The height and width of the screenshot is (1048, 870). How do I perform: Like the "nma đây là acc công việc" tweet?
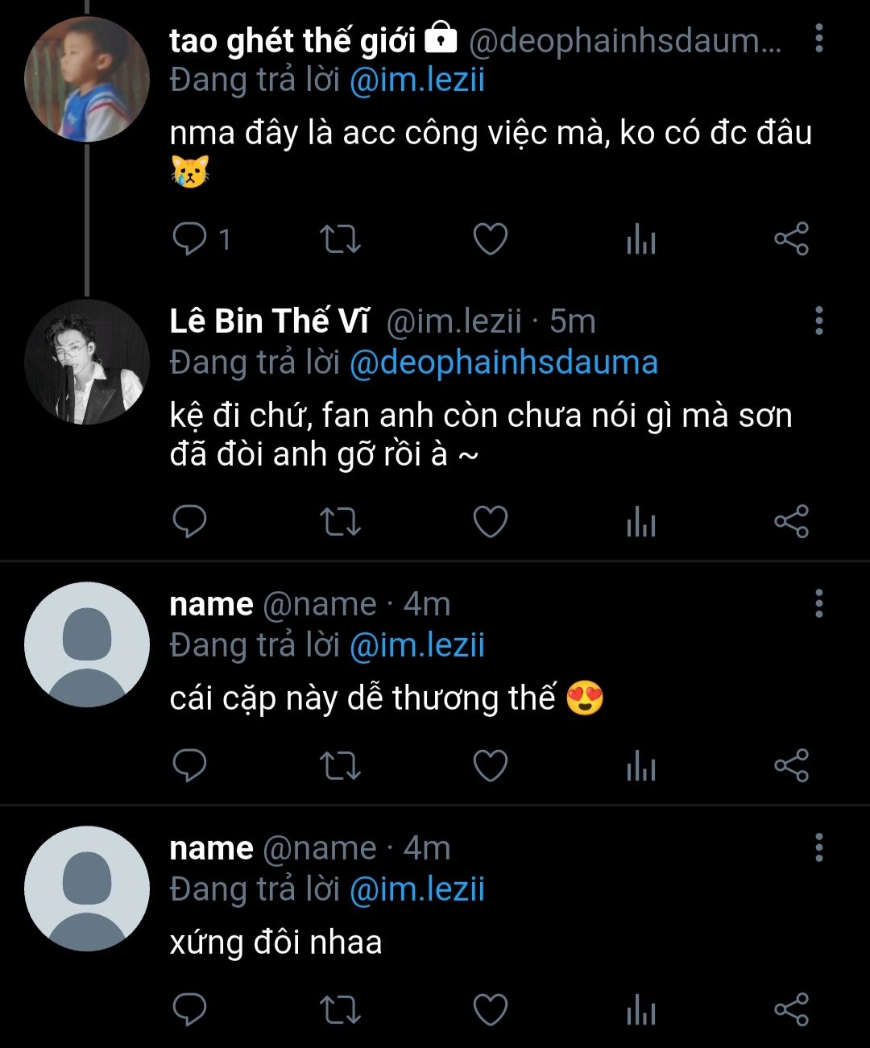click(x=490, y=239)
